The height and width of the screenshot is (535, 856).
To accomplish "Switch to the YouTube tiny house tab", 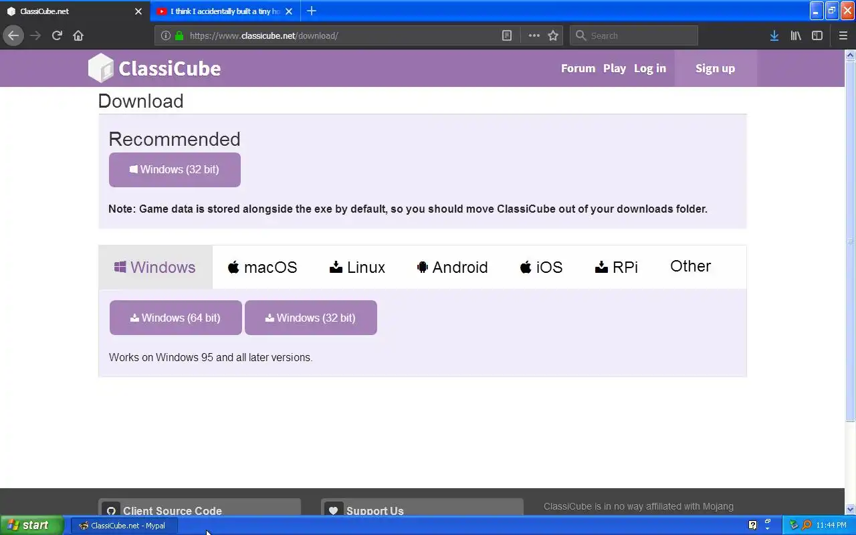I will click(x=225, y=11).
